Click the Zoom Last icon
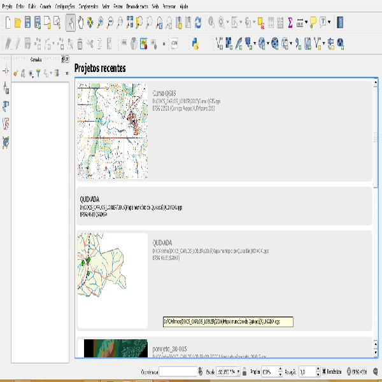The width and height of the screenshot is (382, 382). point(159,23)
